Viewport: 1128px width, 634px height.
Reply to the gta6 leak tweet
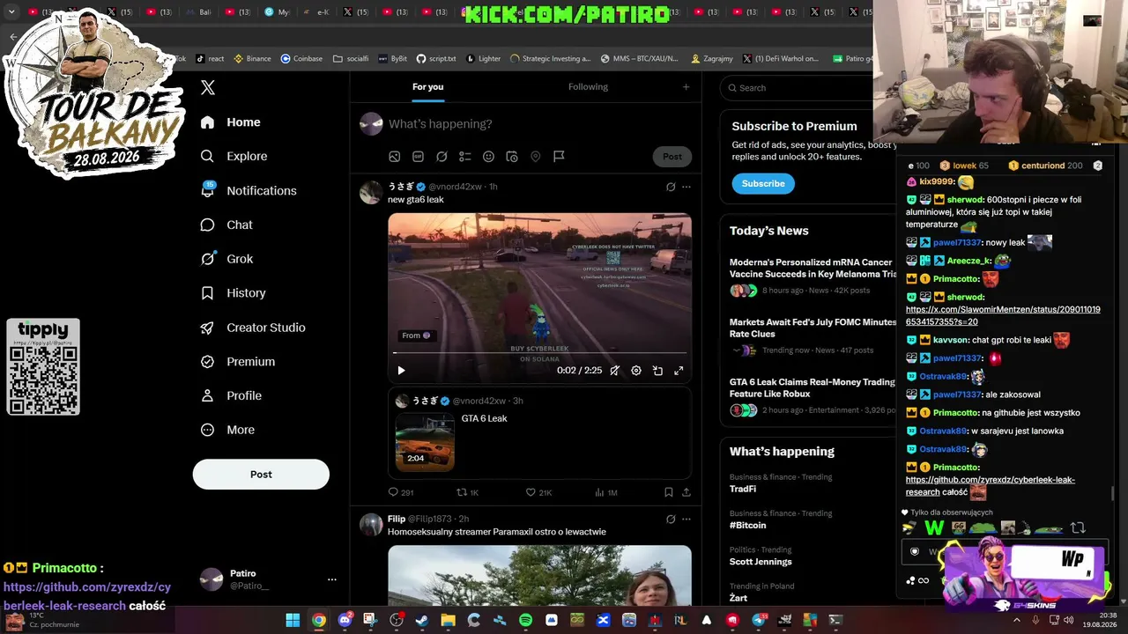401,492
